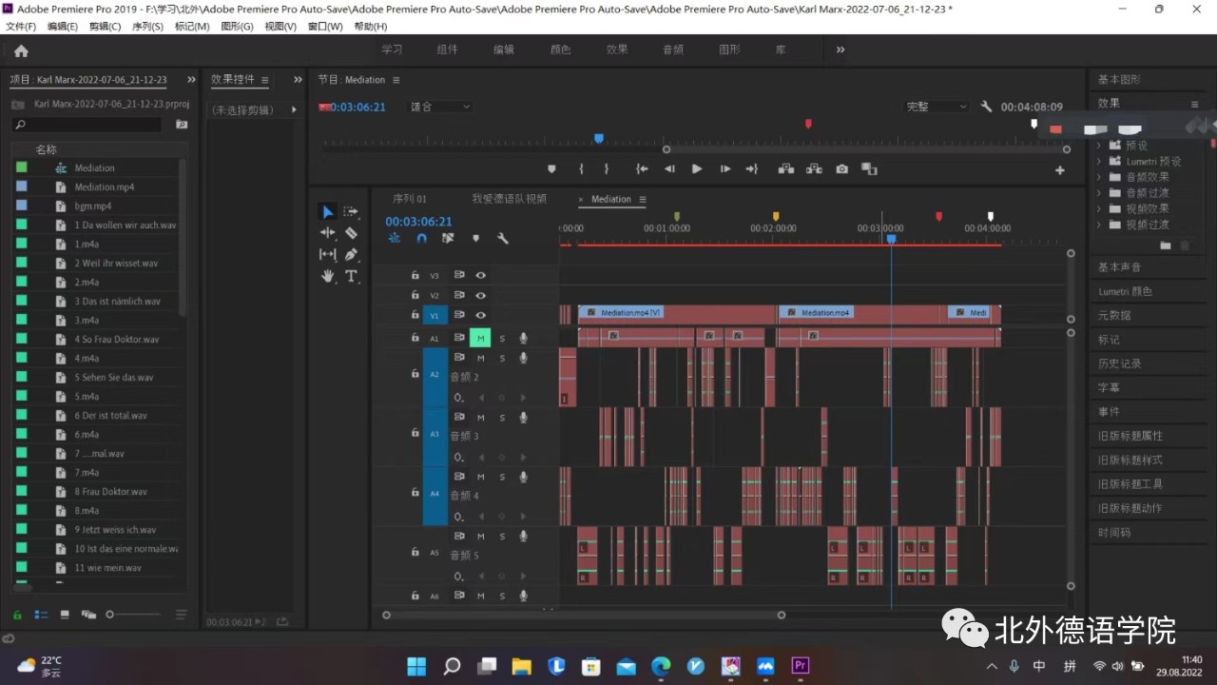The image size is (1217, 685).
Task: Select the Razor tool
Action: click(x=351, y=233)
